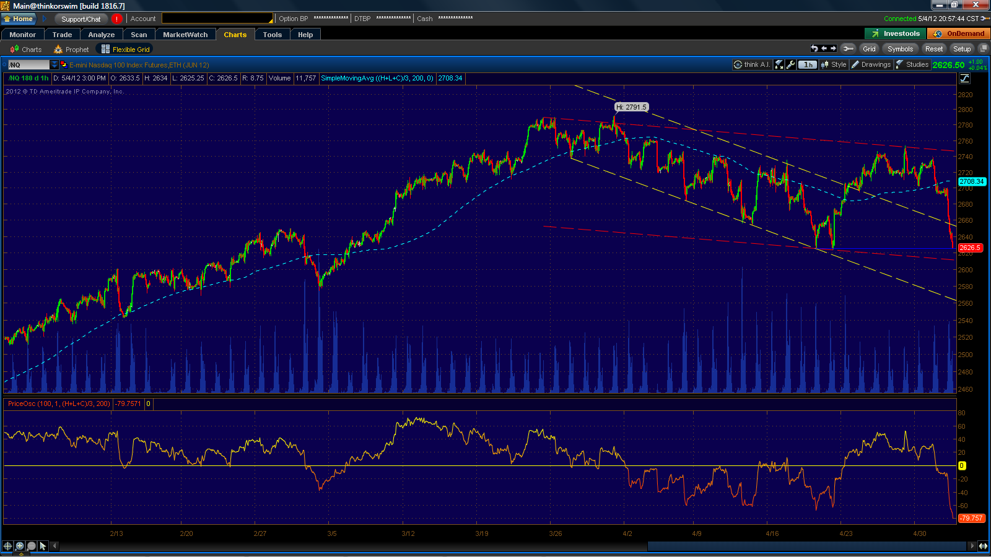Screen dimensions: 991x557
Task: Click the PriceOsc study label
Action: 59,404
